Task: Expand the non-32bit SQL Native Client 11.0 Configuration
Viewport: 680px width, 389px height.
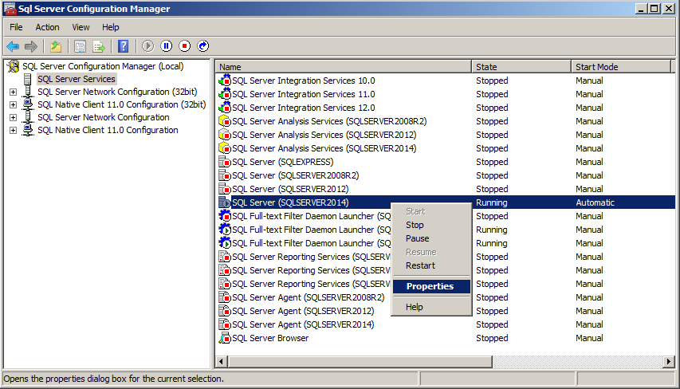Action: [13, 130]
